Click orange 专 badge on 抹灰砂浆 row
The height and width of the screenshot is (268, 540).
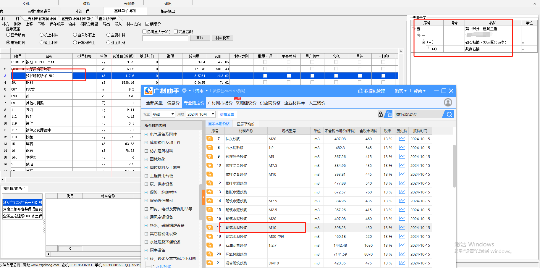[210, 139]
